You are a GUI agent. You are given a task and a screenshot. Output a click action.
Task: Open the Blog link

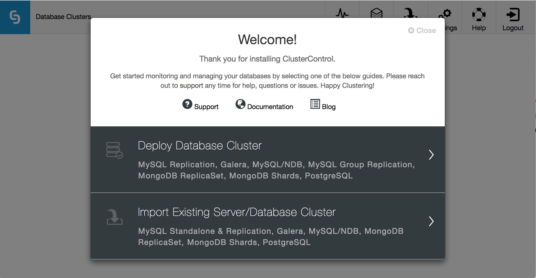pos(329,107)
